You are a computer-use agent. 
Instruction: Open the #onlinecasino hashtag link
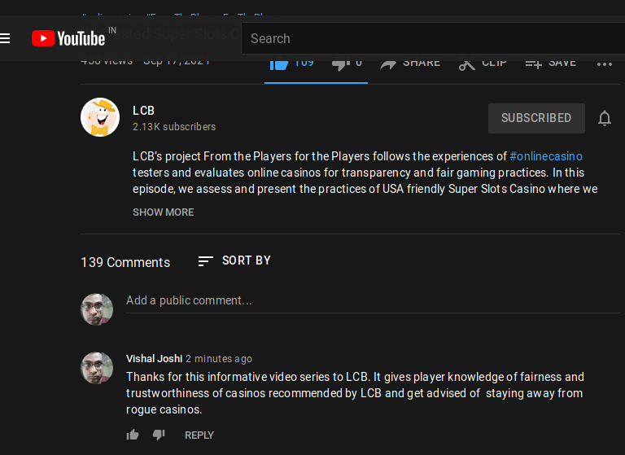point(546,156)
